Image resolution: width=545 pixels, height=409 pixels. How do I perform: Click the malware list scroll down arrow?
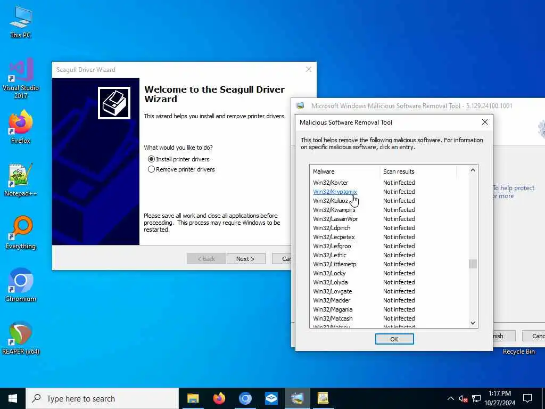click(x=473, y=323)
